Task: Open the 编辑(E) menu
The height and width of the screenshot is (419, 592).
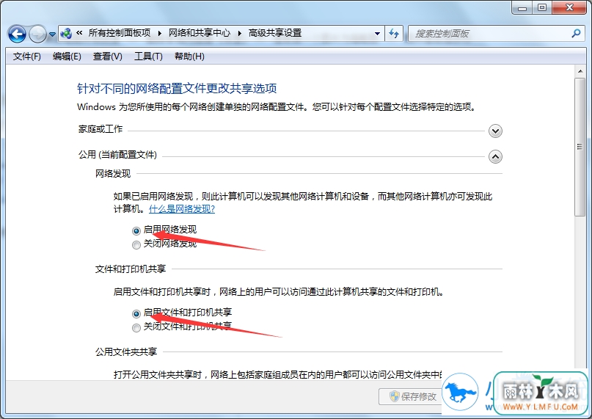Action: pos(67,57)
